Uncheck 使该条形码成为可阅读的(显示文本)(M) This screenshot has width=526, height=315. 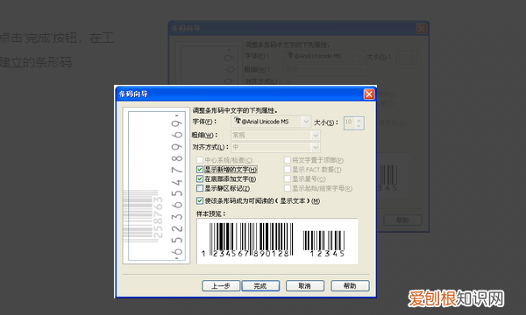(200, 201)
